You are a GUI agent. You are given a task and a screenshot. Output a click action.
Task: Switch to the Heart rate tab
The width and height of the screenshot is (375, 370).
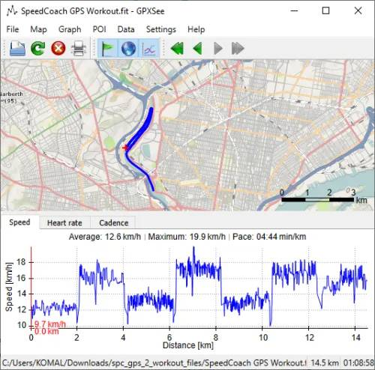tap(64, 222)
